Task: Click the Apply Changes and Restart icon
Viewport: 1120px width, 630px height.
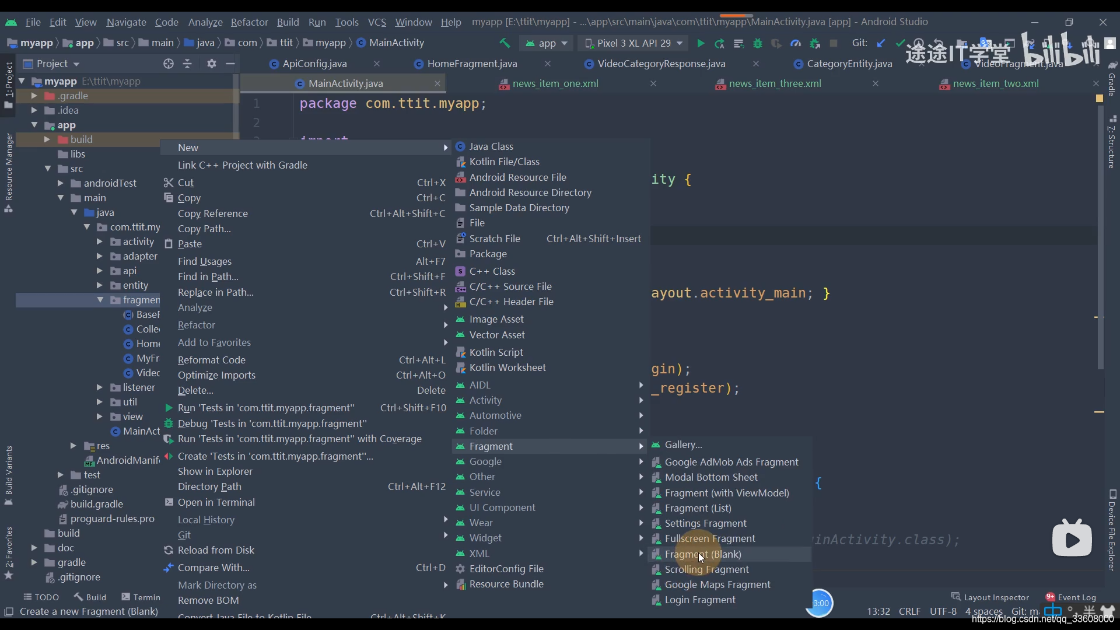Action: point(719,43)
